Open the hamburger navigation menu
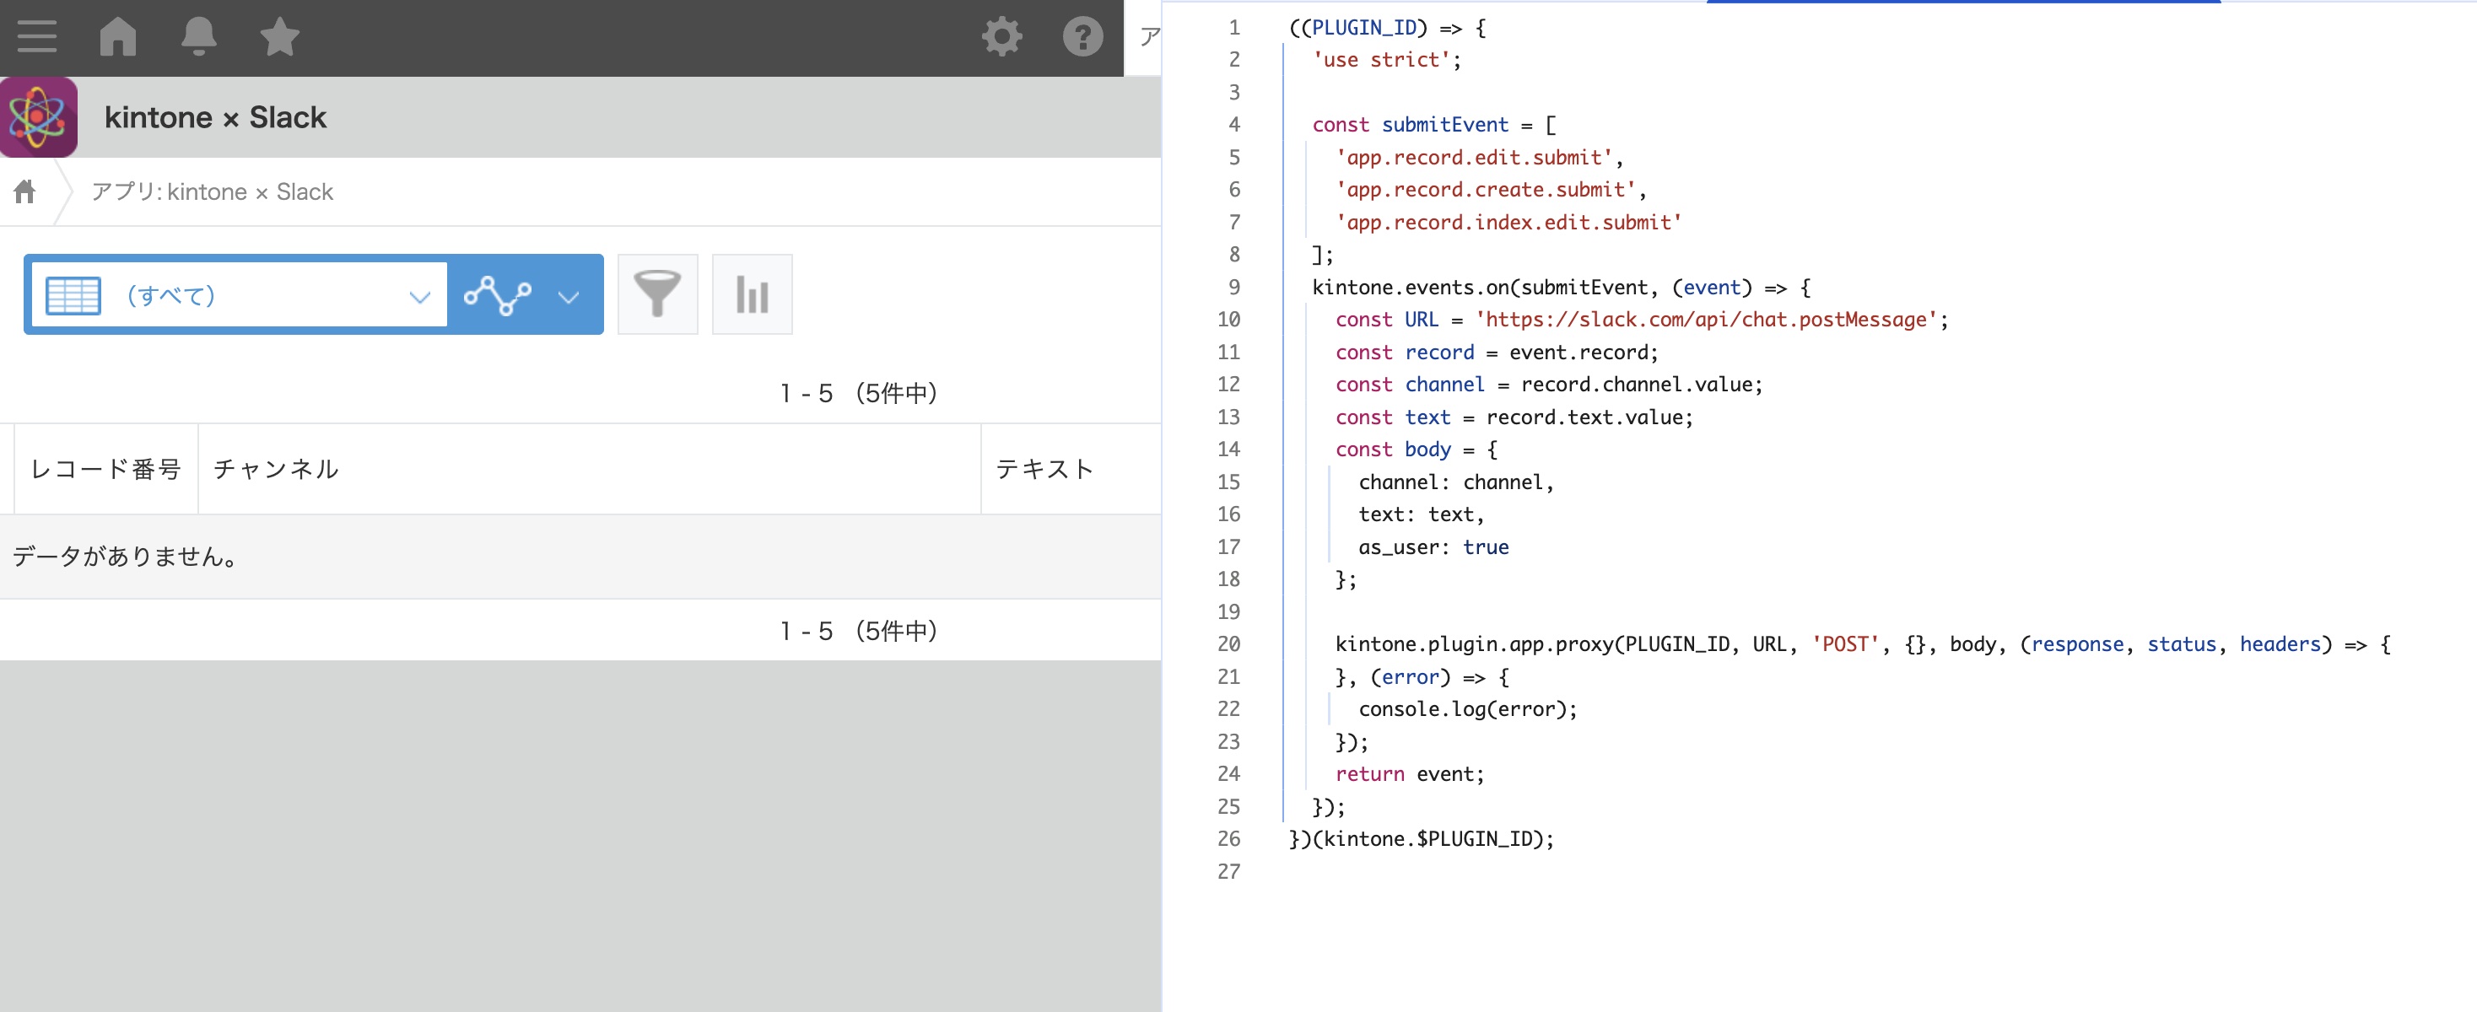 pos(36,36)
